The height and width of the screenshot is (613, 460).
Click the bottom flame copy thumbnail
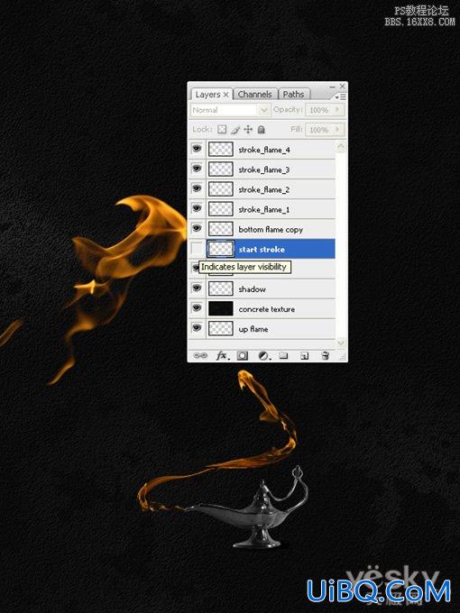221,229
